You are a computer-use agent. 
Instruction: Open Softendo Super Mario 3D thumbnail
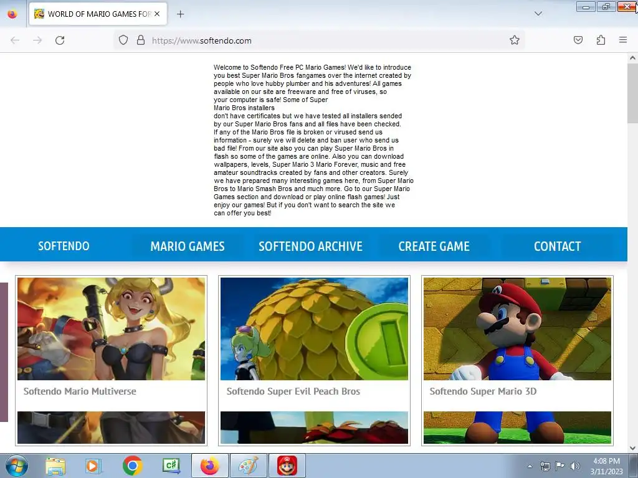click(x=517, y=329)
